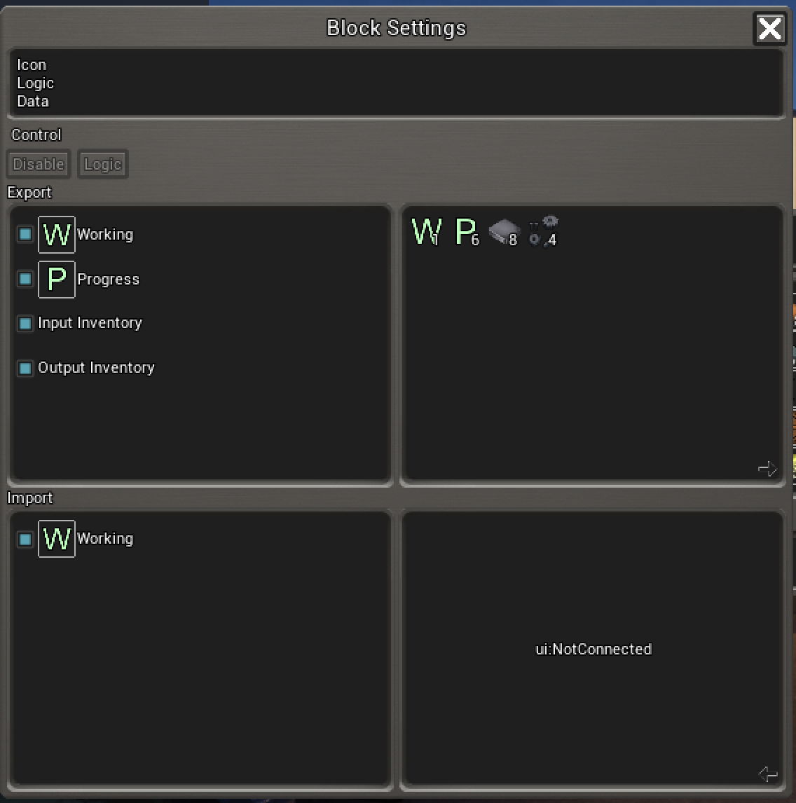The height and width of the screenshot is (803, 796).
Task: Select the Logic entry in top list
Action: click(36, 83)
